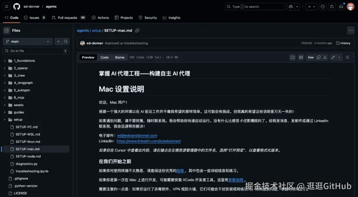The height and width of the screenshot is (197, 358).
Task: Edit this file with the pencil icon
Action: pyautogui.click(x=333, y=57)
